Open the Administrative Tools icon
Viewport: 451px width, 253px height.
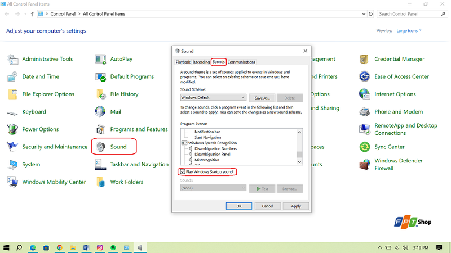click(12, 59)
